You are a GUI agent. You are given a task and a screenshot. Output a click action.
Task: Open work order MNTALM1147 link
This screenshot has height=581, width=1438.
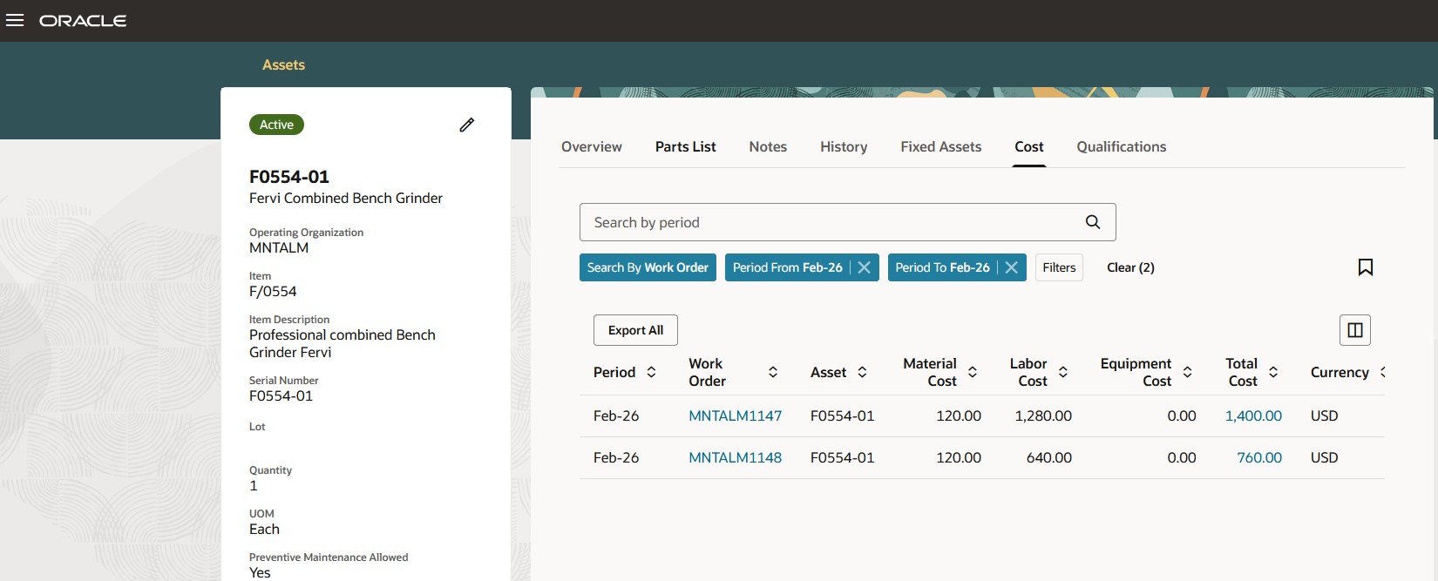click(x=736, y=415)
